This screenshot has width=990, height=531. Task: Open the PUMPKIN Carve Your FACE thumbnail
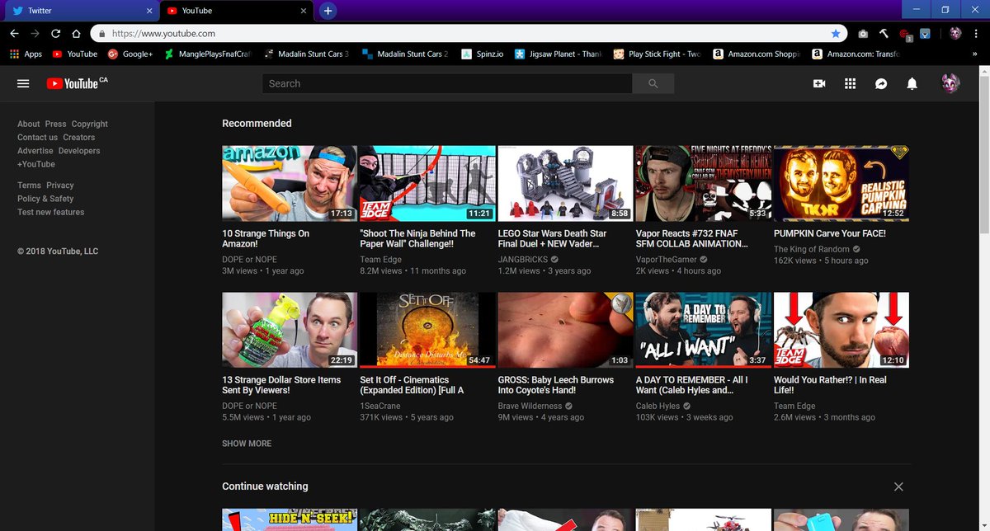841,184
